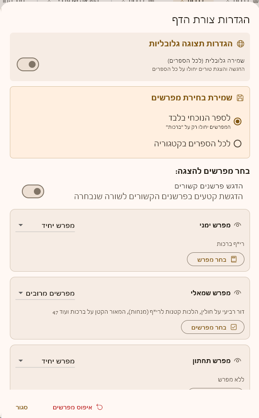Click the eye icon next to מפרש ימני

click(x=238, y=225)
